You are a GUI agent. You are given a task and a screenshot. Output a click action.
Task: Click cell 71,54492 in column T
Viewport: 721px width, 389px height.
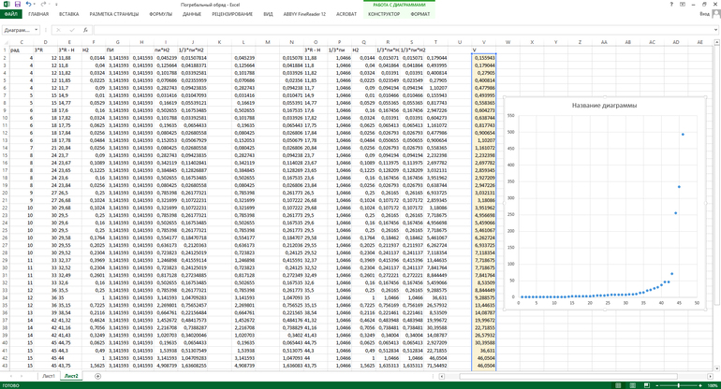(435, 366)
